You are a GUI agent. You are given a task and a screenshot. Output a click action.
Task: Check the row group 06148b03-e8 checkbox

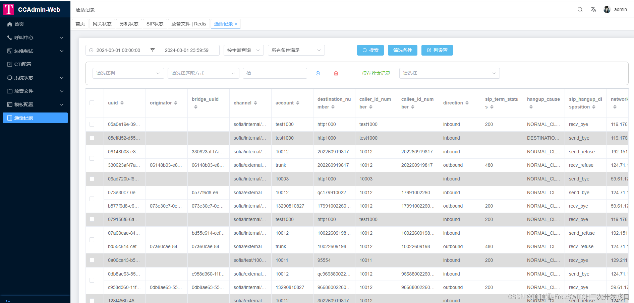(92, 158)
